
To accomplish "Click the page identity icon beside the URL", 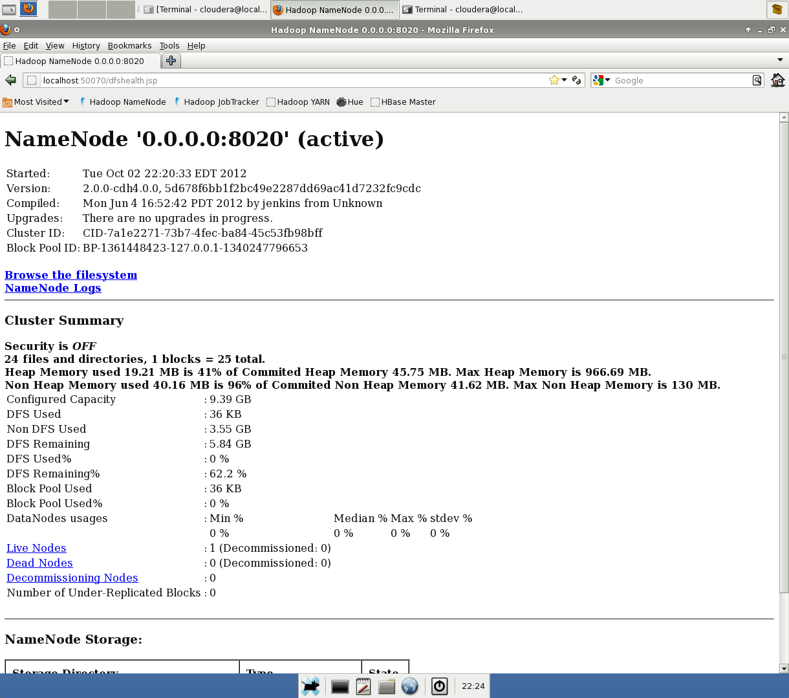I will coord(32,80).
